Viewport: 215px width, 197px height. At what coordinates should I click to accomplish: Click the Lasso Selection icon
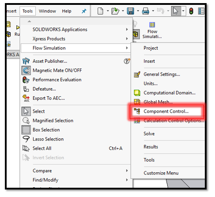point(26,139)
